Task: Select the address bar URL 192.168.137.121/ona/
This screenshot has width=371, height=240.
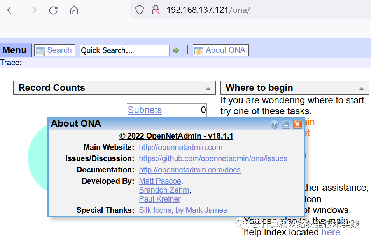Action: click(208, 10)
